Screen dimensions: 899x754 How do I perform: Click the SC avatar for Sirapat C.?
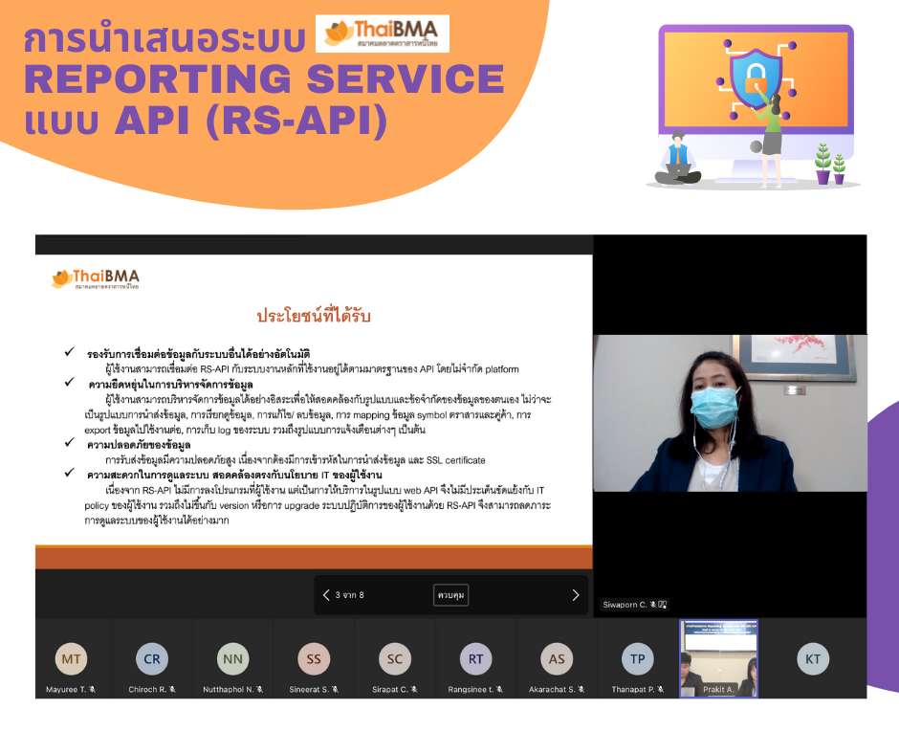(394, 659)
